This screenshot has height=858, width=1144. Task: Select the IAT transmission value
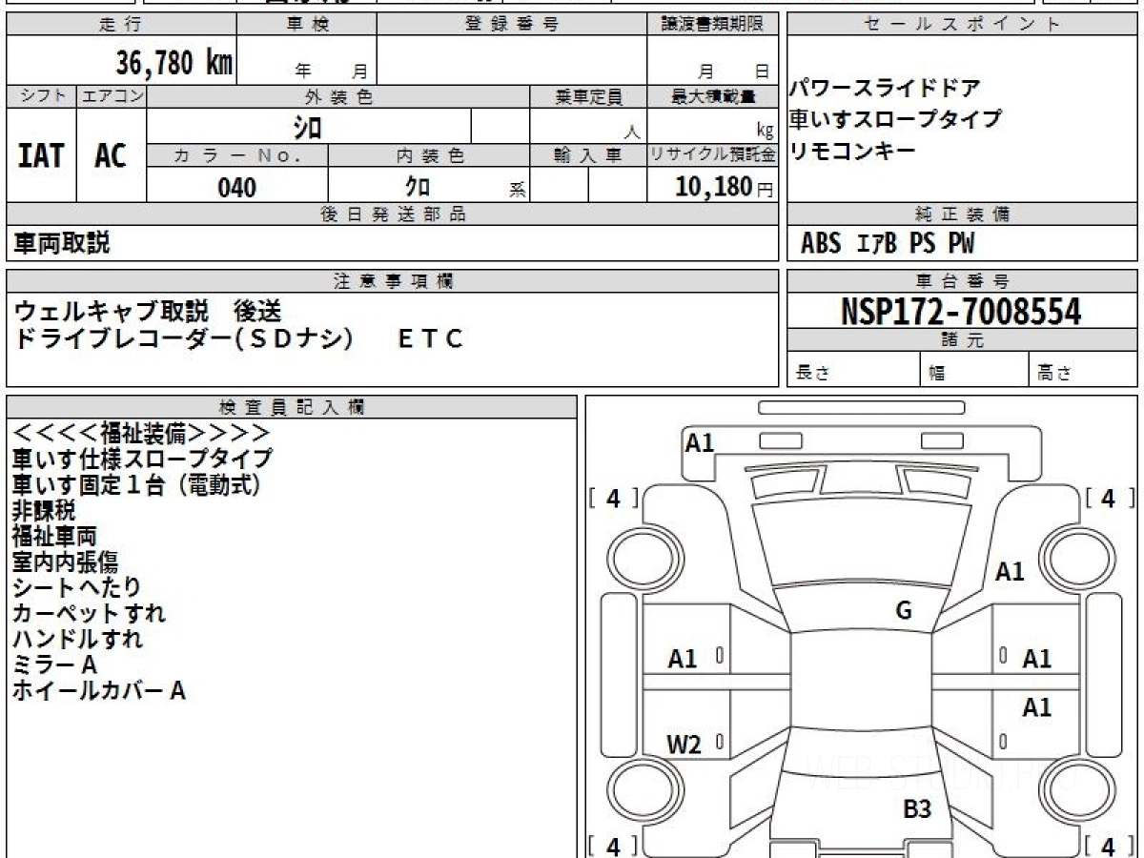[41, 155]
